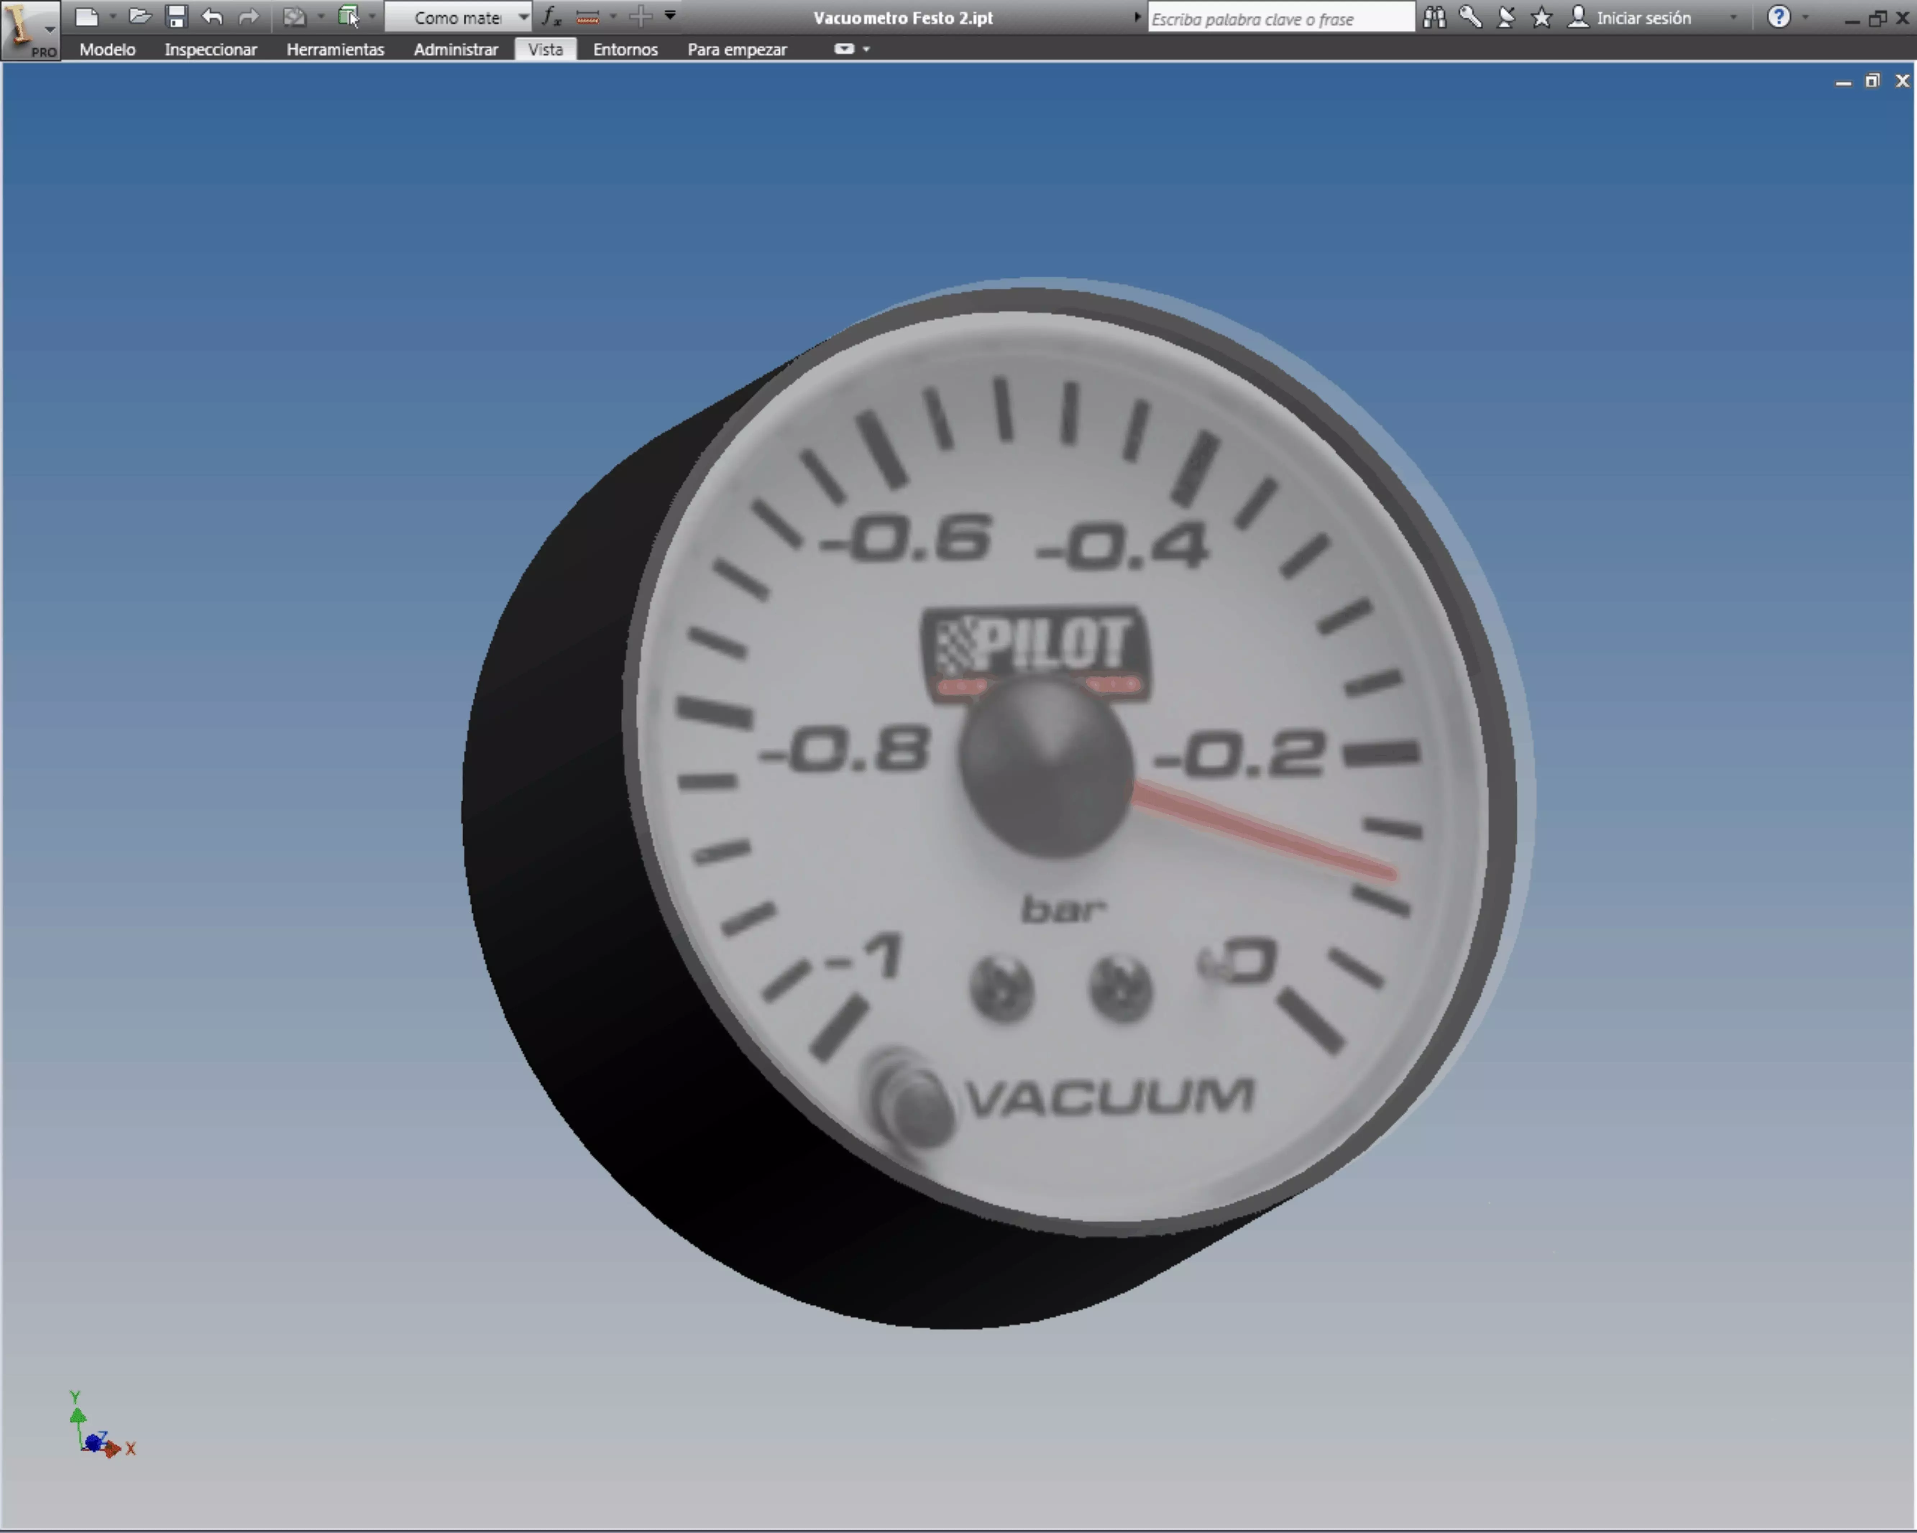Viewport: 1917px width, 1533px height.
Task: Expand the Iniciar sesión dropdown arrow
Action: 1733,18
